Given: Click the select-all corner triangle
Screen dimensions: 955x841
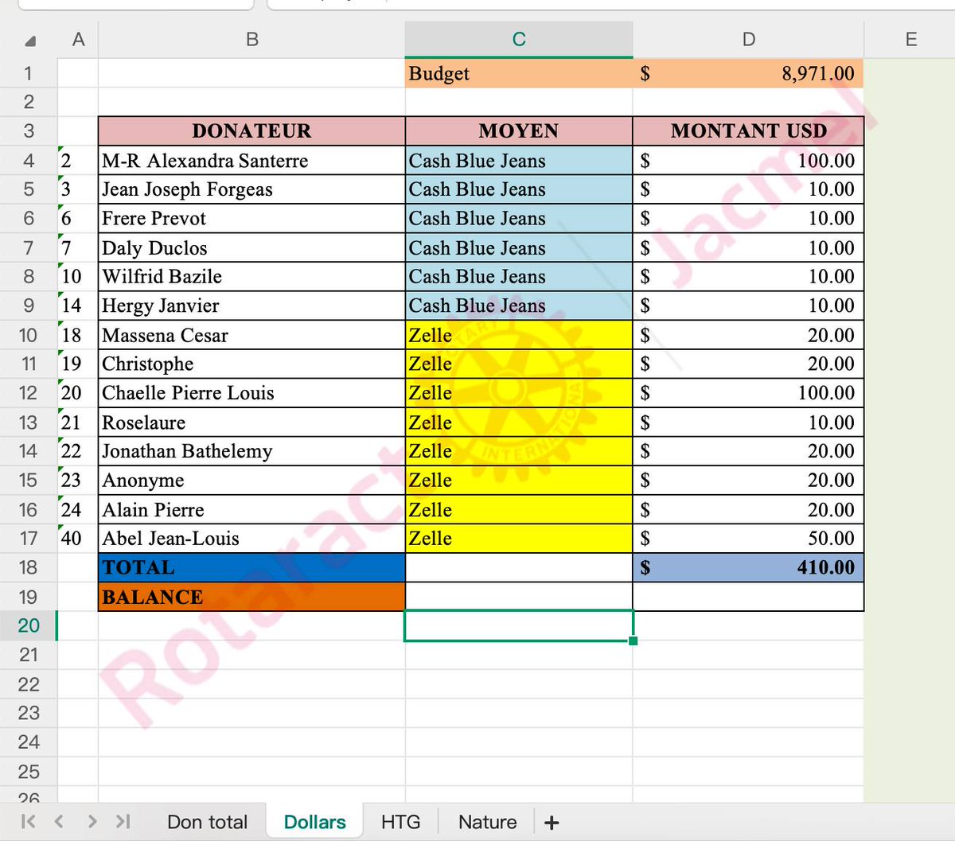Looking at the screenshot, I should click(29, 41).
